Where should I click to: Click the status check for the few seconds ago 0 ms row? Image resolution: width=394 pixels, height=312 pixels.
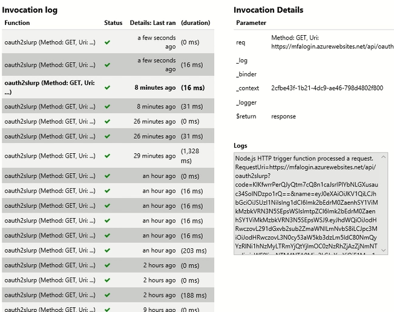tap(107, 42)
